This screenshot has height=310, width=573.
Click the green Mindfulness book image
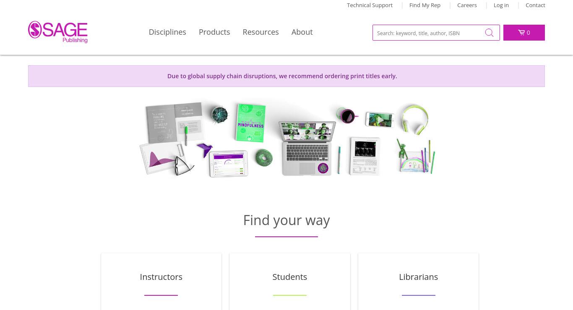pos(250,123)
